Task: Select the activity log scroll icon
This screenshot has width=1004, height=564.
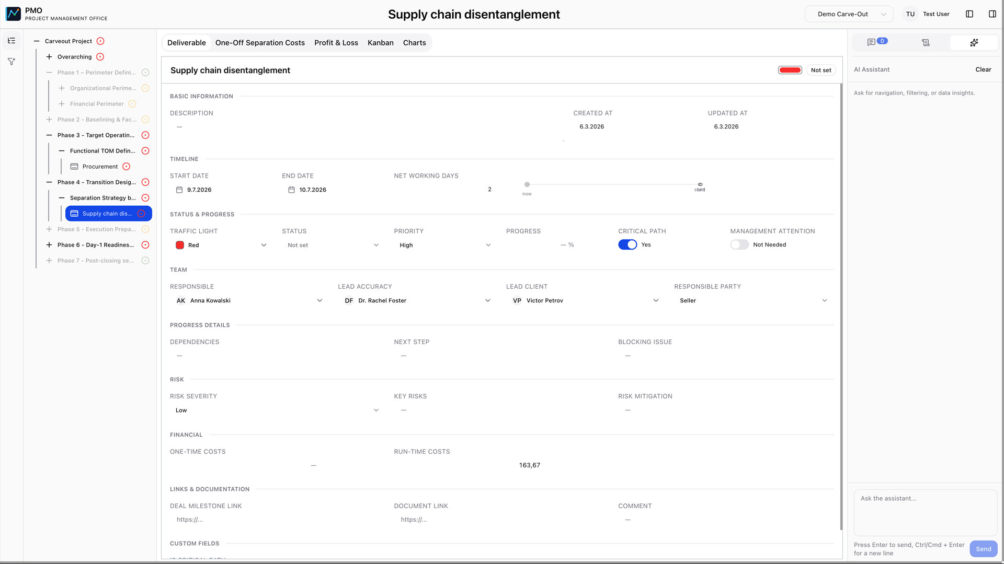Action: tap(926, 42)
